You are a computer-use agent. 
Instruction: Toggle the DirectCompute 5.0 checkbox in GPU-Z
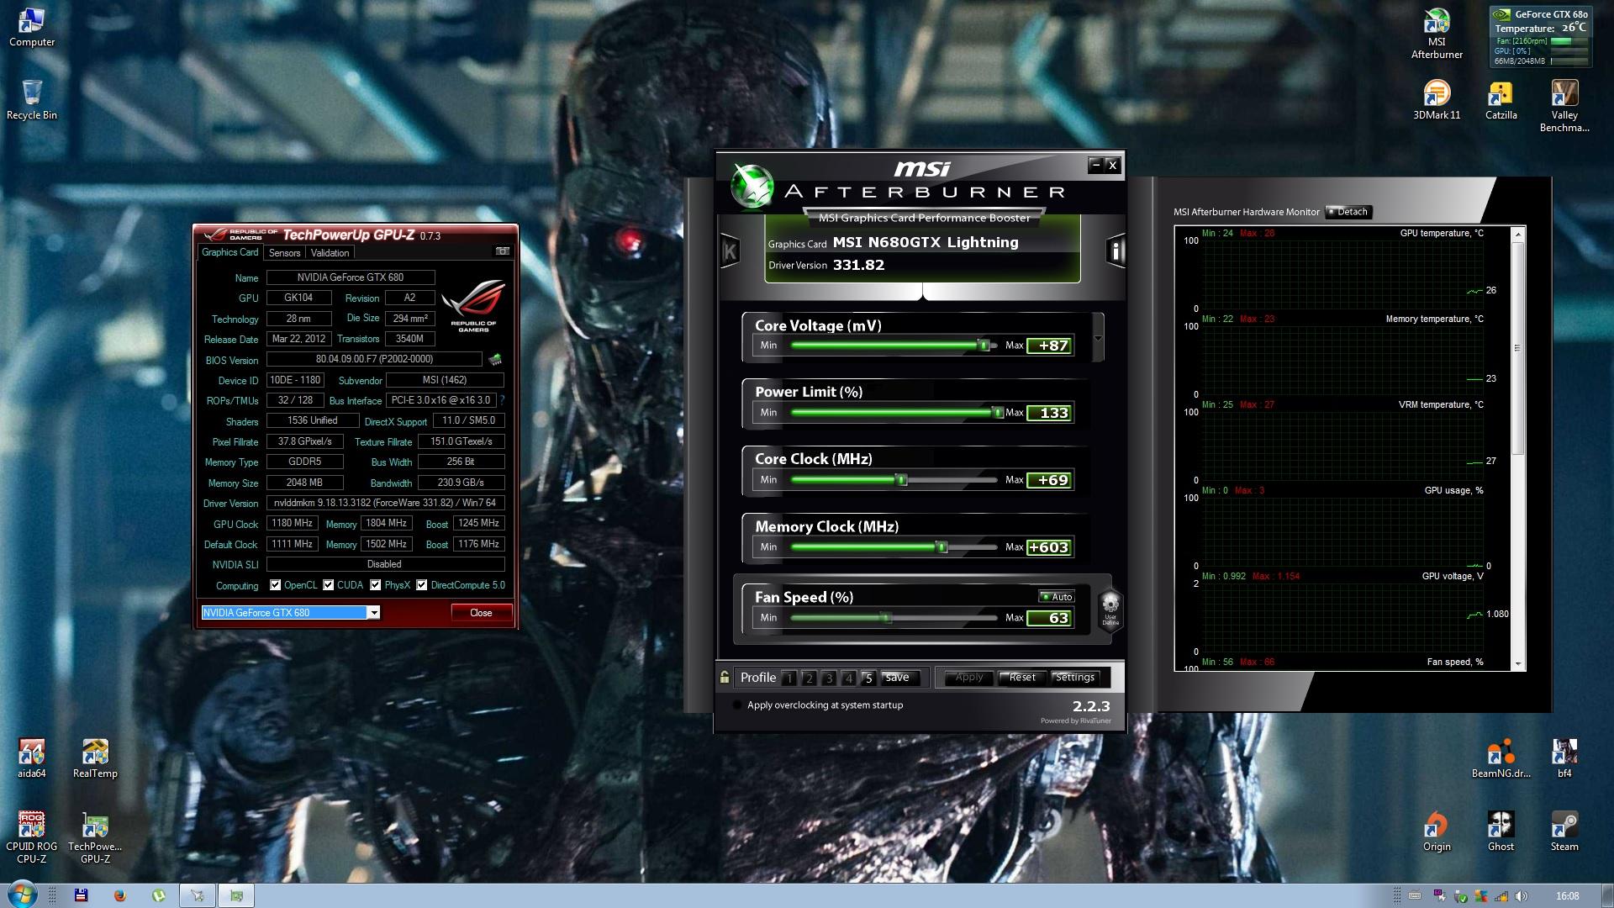pos(422,585)
